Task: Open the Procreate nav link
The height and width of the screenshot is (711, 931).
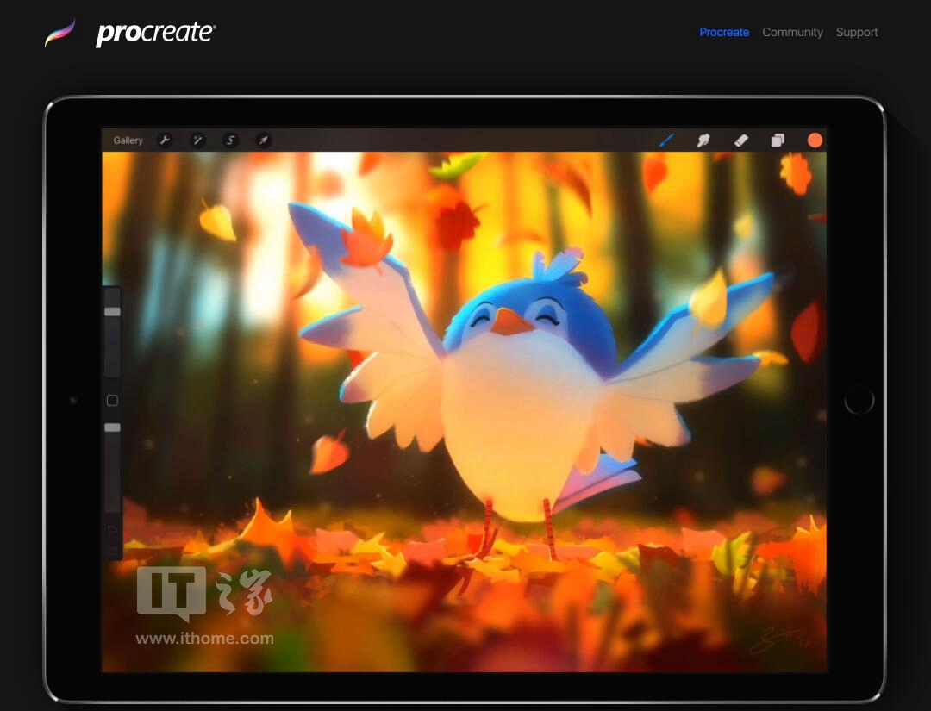Action: point(724,32)
